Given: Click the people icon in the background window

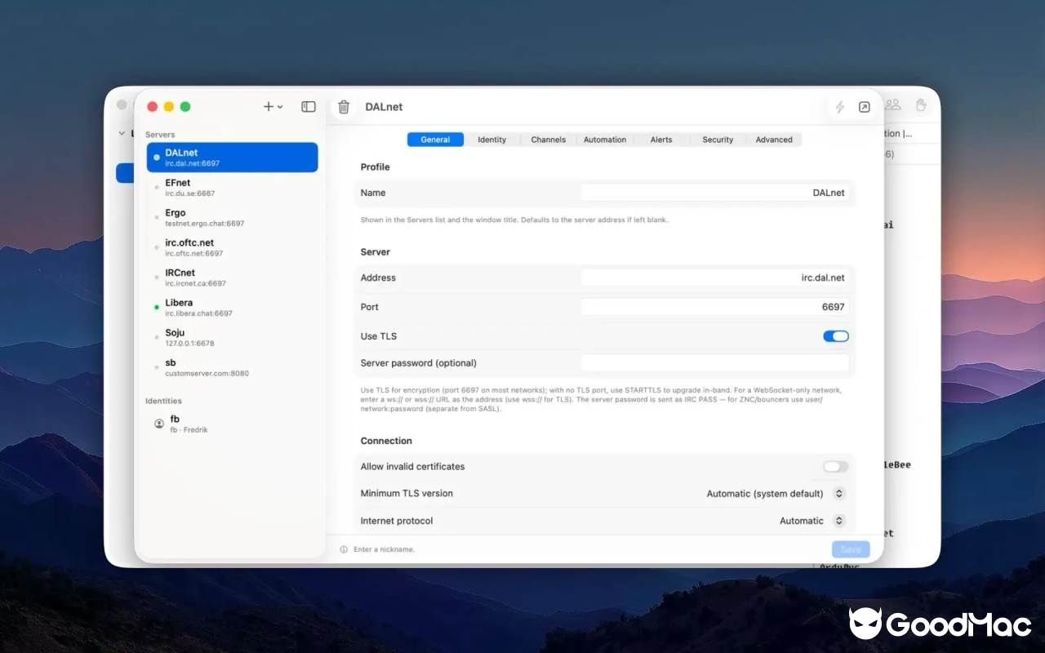Looking at the screenshot, I should click(893, 104).
